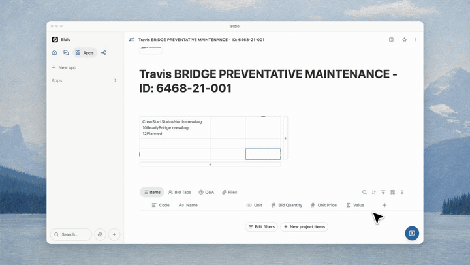Image resolution: width=470 pixels, height=265 pixels.
Task: Open the chat conversations icon
Action: point(66,52)
